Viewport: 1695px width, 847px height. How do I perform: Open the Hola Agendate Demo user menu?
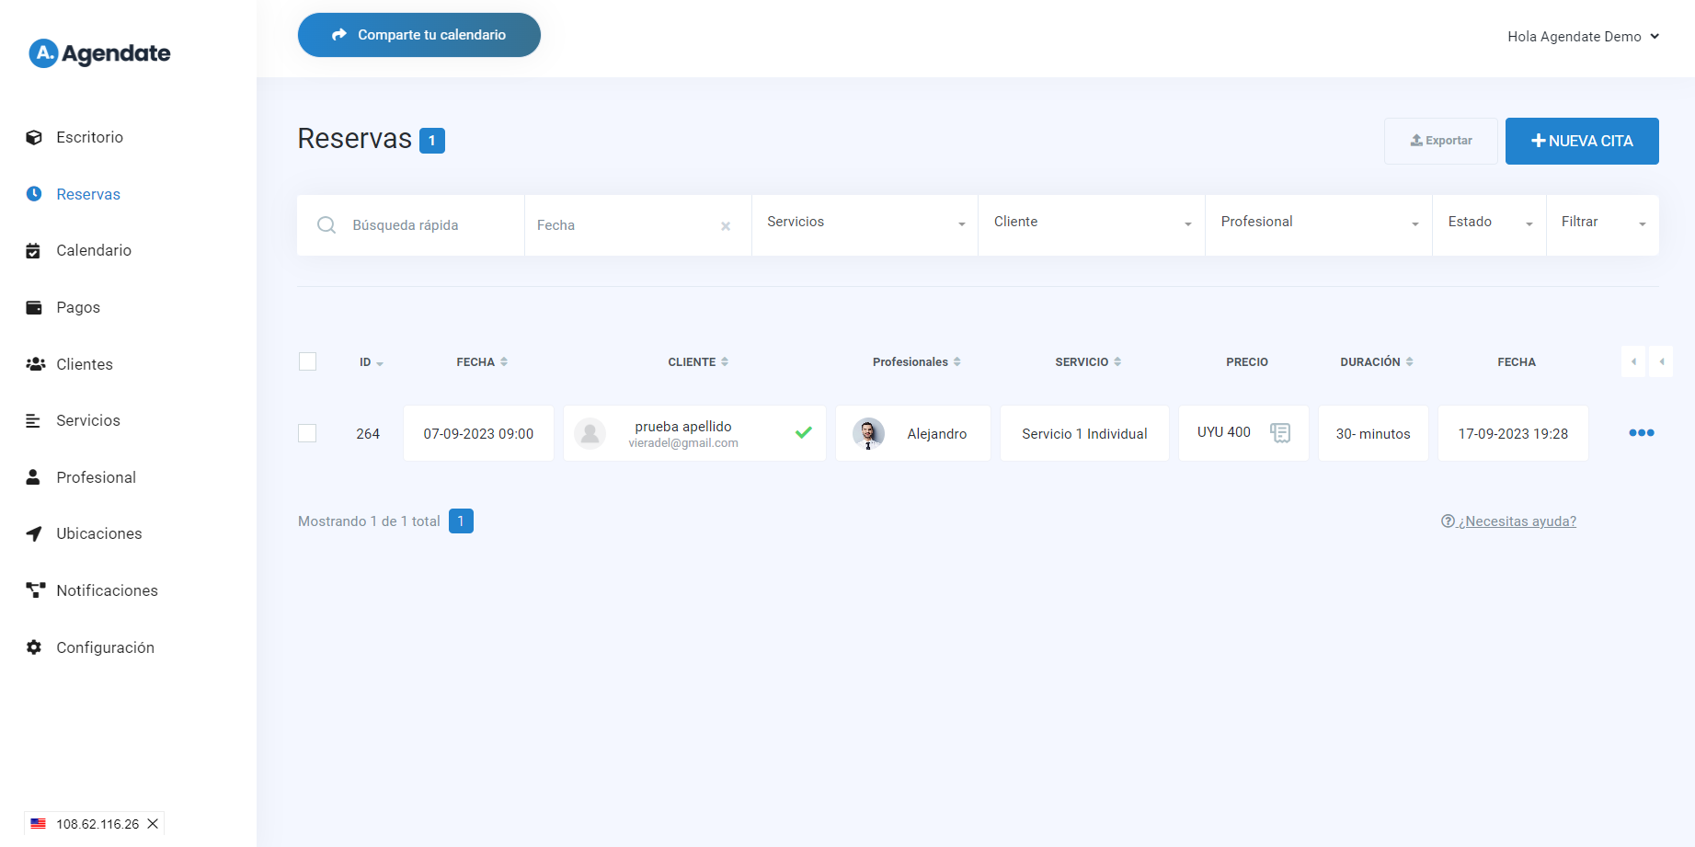pyautogui.click(x=1583, y=37)
